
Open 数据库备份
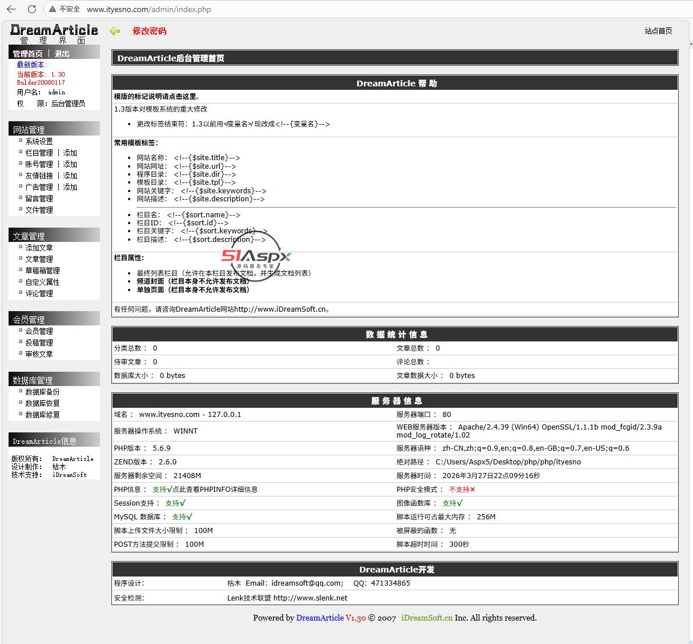tap(42, 392)
